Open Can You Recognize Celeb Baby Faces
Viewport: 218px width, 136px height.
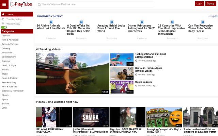[x=200, y=28]
